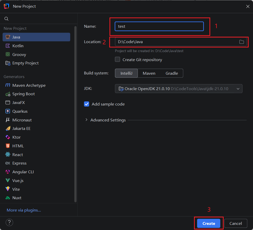This screenshot has height=230, width=253.
Task: Choose the Vite generator icon
Action: (x=8, y=189)
